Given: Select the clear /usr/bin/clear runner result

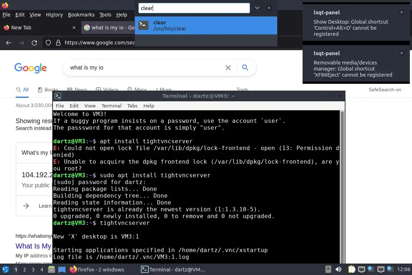Looking at the screenshot, I should [x=206, y=25].
